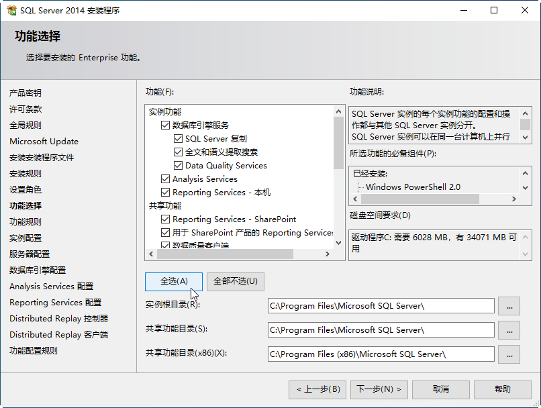Click the prerequisites box scroll-left arrow
This screenshot has width=541, height=408.
pyautogui.click(x=355, y=199)
